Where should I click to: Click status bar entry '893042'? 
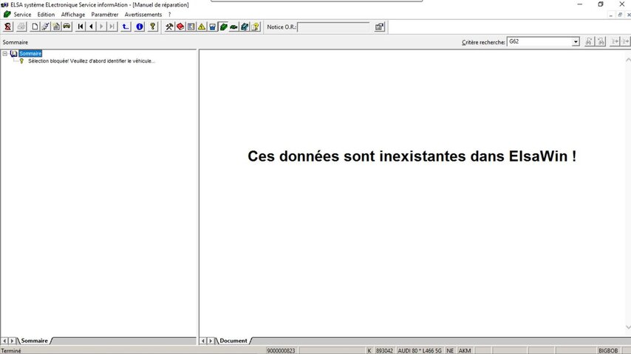coord(384,351)
